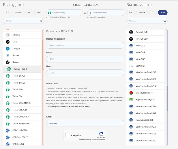Viewport: 178px width, 149px height.
Task: Select ФИАТ filter in receive section
Action: click(163, 12)
